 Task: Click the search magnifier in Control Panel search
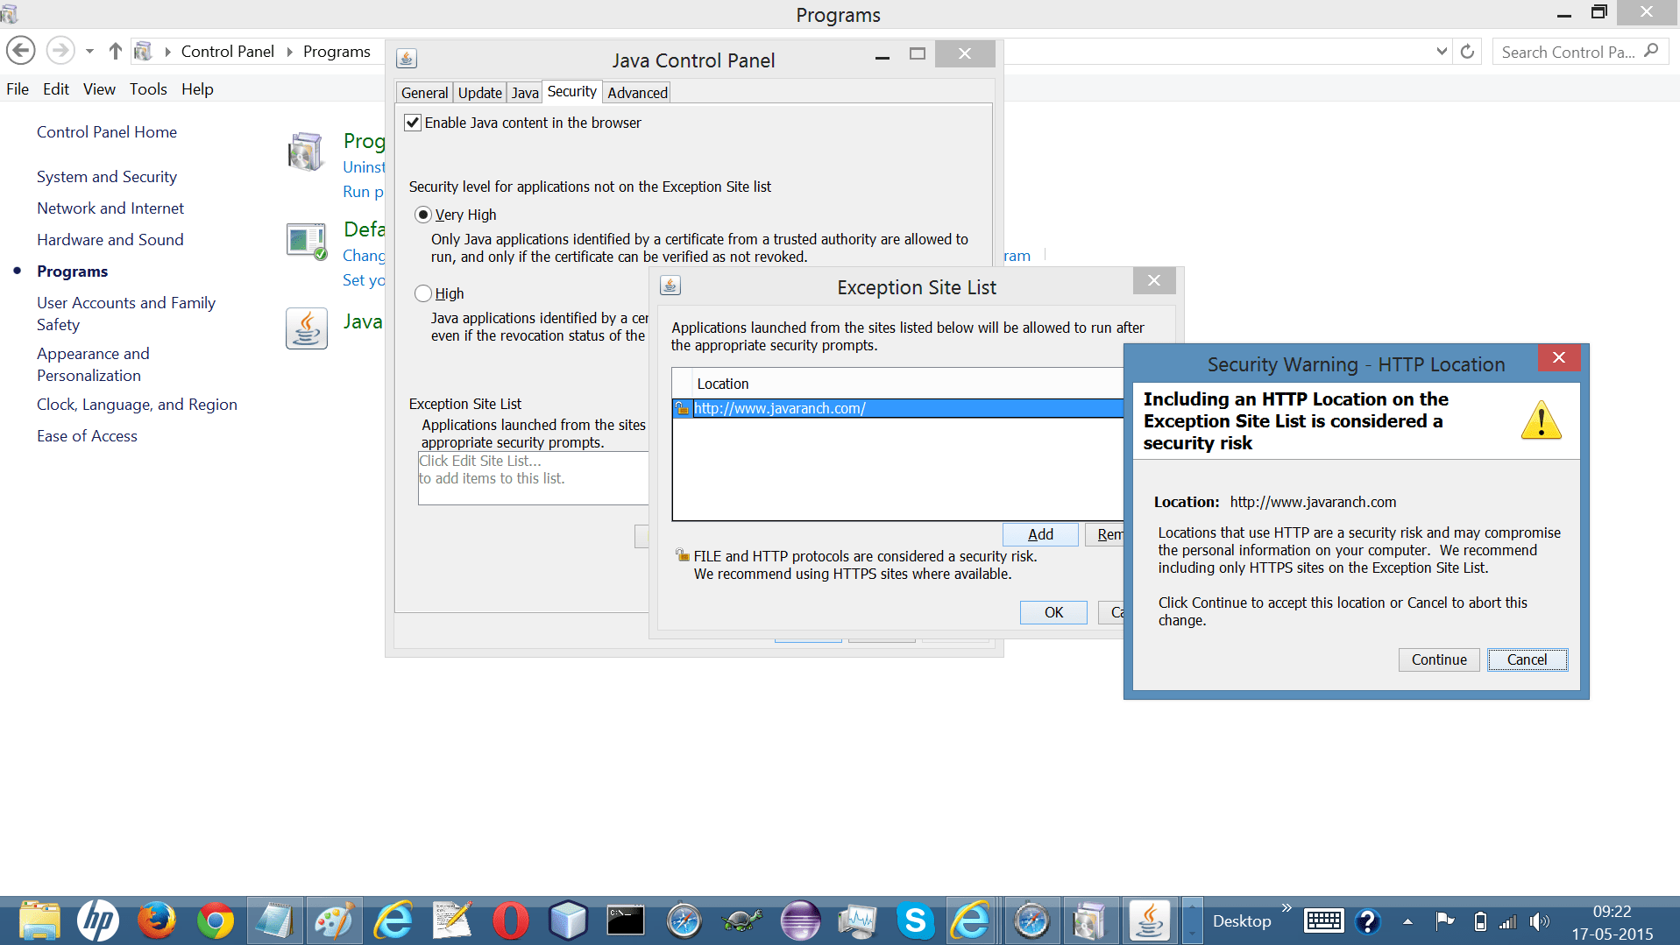(1651, 51)
